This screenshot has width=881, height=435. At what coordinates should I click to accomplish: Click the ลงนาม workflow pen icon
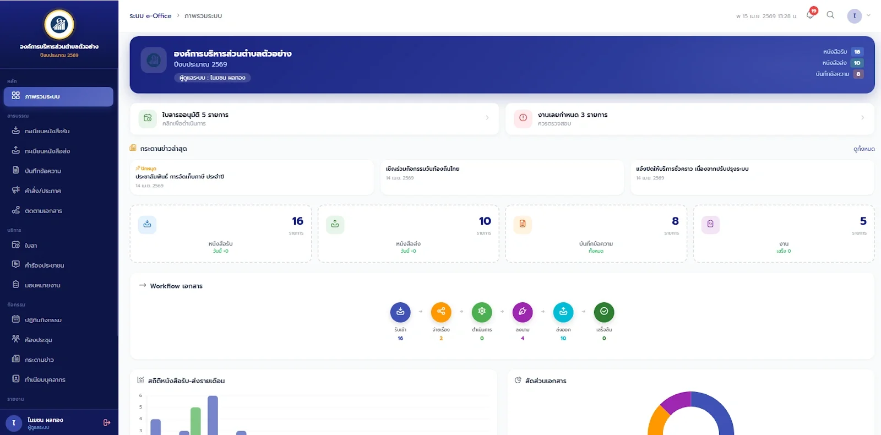(x=523, y=312)
